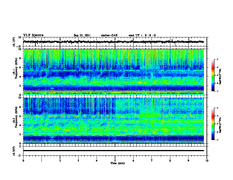Click time axis tick label 8
This screenshot has height=180, width=233.
(x=170, y=161)
